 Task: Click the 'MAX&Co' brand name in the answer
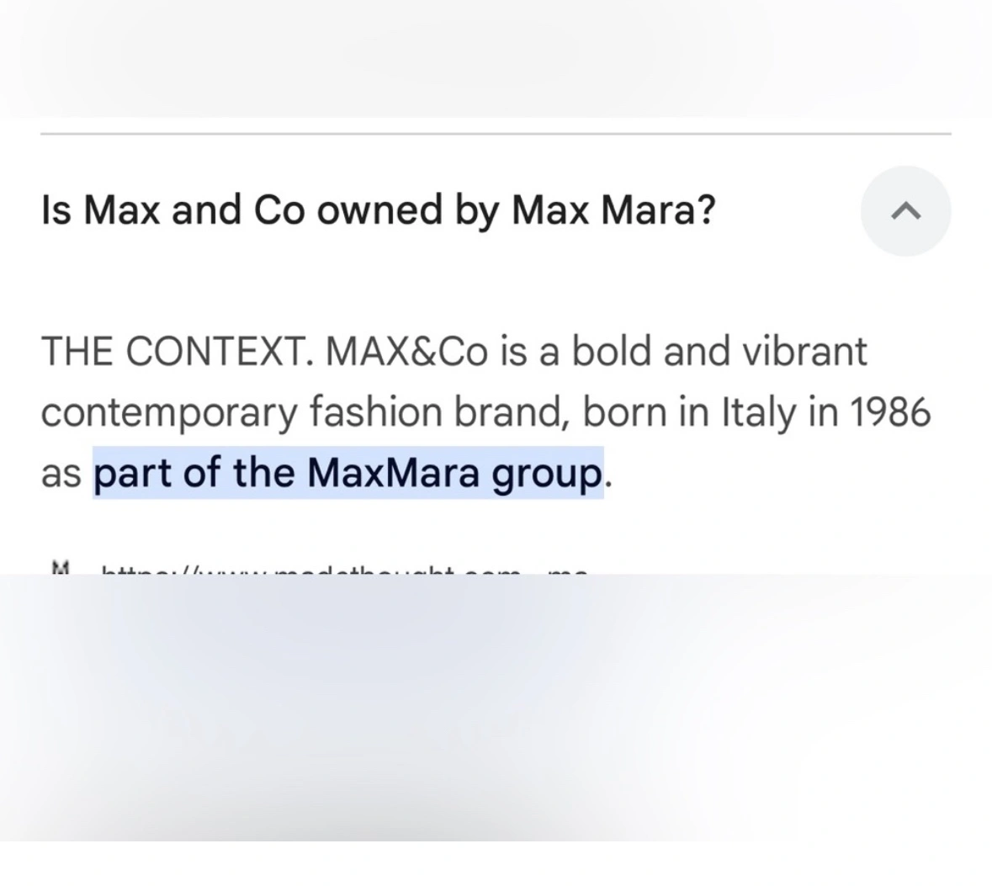407,351
